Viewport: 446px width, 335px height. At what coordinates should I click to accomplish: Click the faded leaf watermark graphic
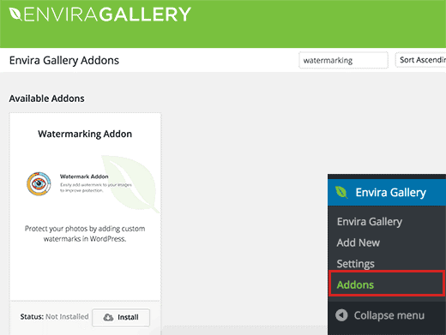[130, 182]
